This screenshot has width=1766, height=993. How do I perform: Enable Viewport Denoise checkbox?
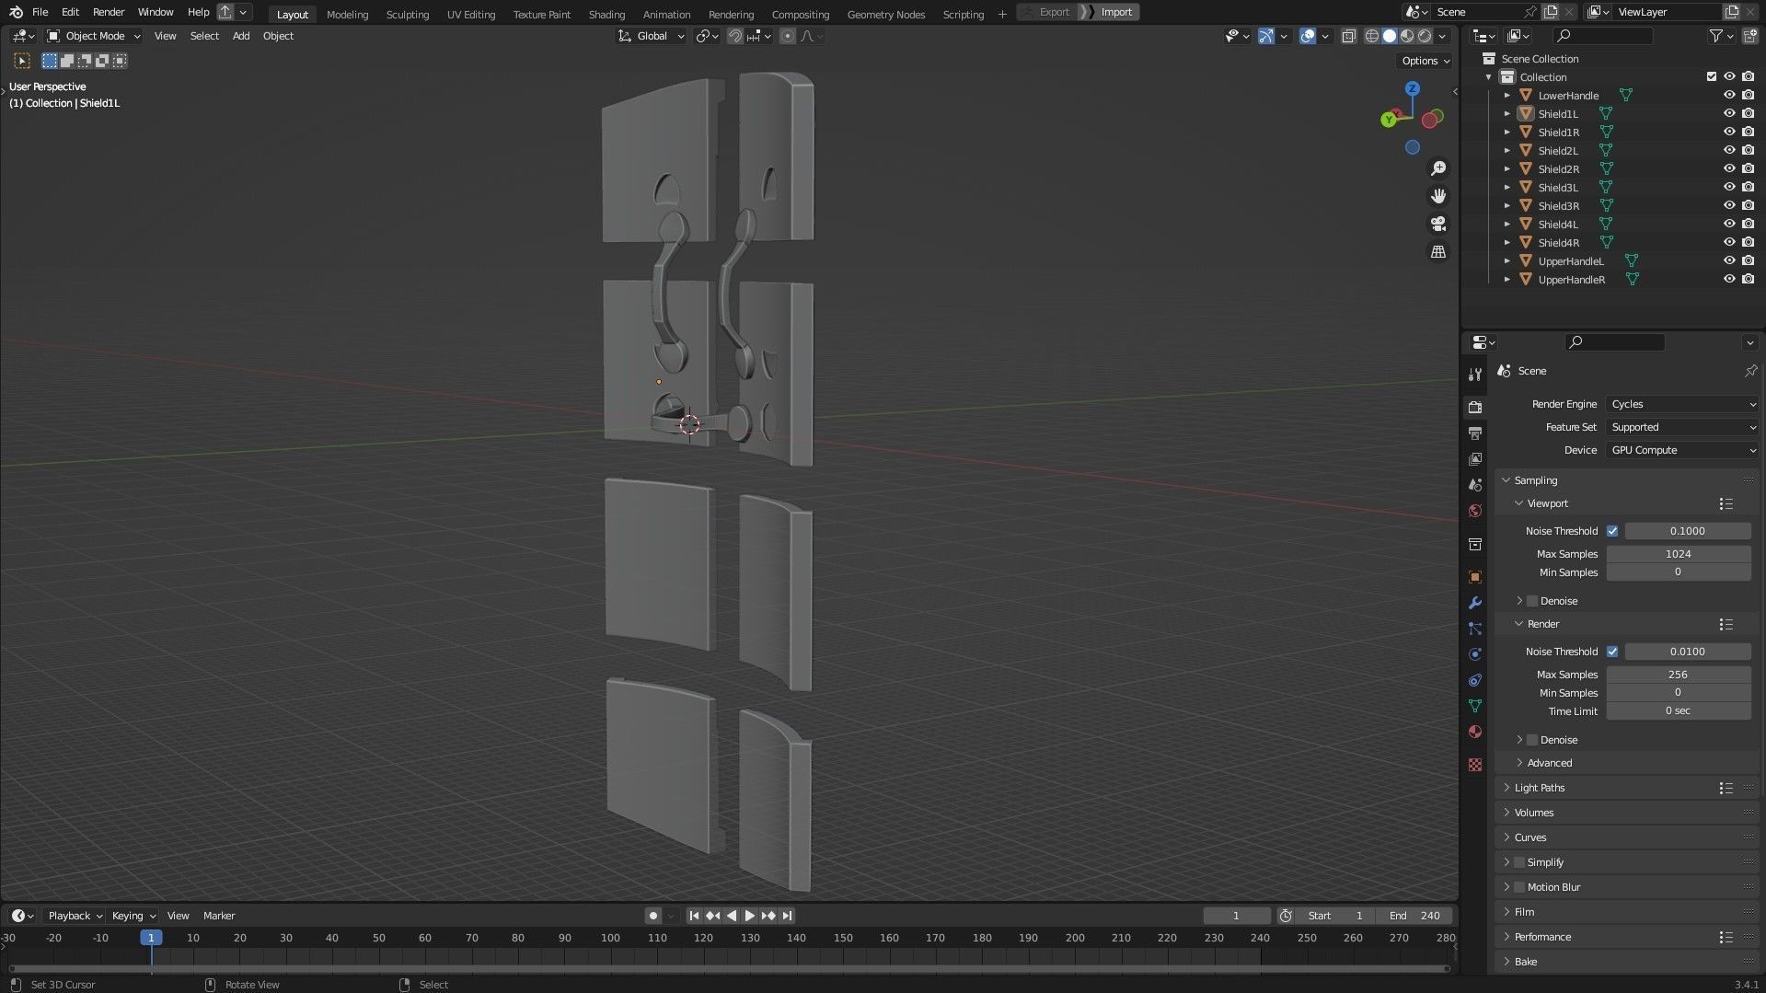pos(1532,601)
